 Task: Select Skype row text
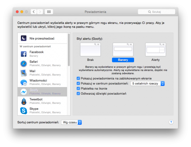(x=45, y=111)
